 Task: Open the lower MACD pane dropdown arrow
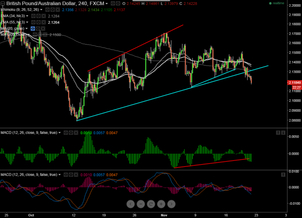point(60,175)
